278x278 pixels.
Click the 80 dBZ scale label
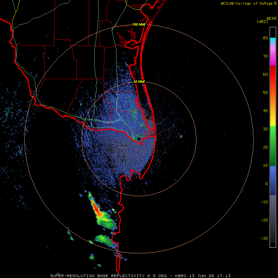[265, 38]
